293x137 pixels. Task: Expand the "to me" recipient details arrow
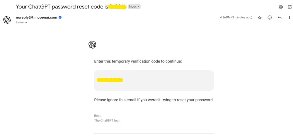coord(26,22)
